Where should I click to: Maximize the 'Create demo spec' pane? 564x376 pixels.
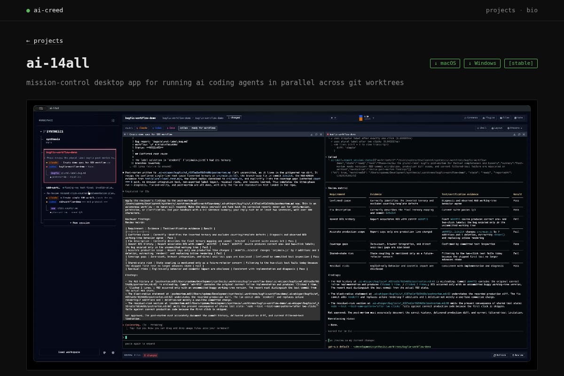[316, 134]
